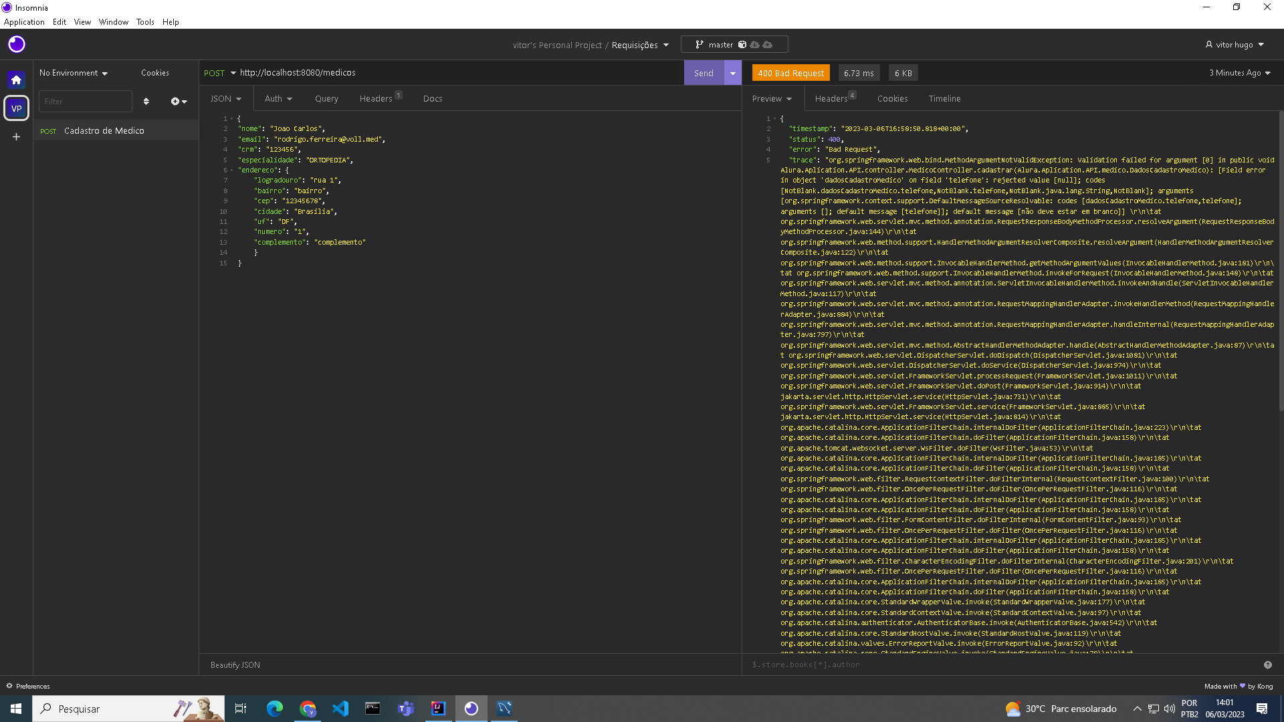Open the home dashboard icon in sidebar
Screen dimensions: 1284x722
click(16, 80)
